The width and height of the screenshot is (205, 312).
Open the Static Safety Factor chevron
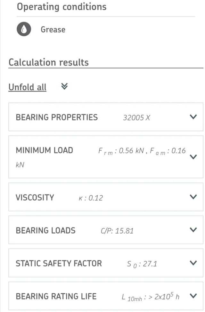(193, 263)
